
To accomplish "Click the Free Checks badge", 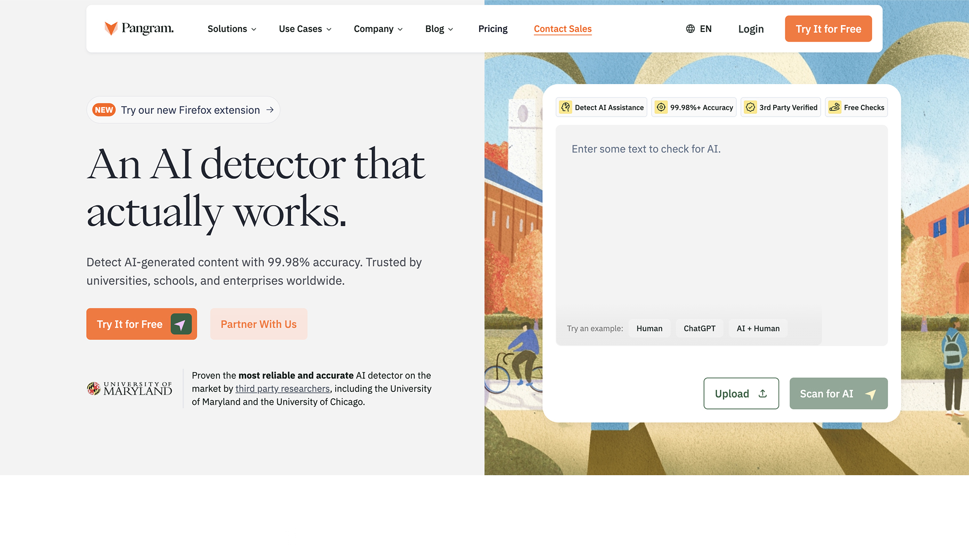I will 856,107.
